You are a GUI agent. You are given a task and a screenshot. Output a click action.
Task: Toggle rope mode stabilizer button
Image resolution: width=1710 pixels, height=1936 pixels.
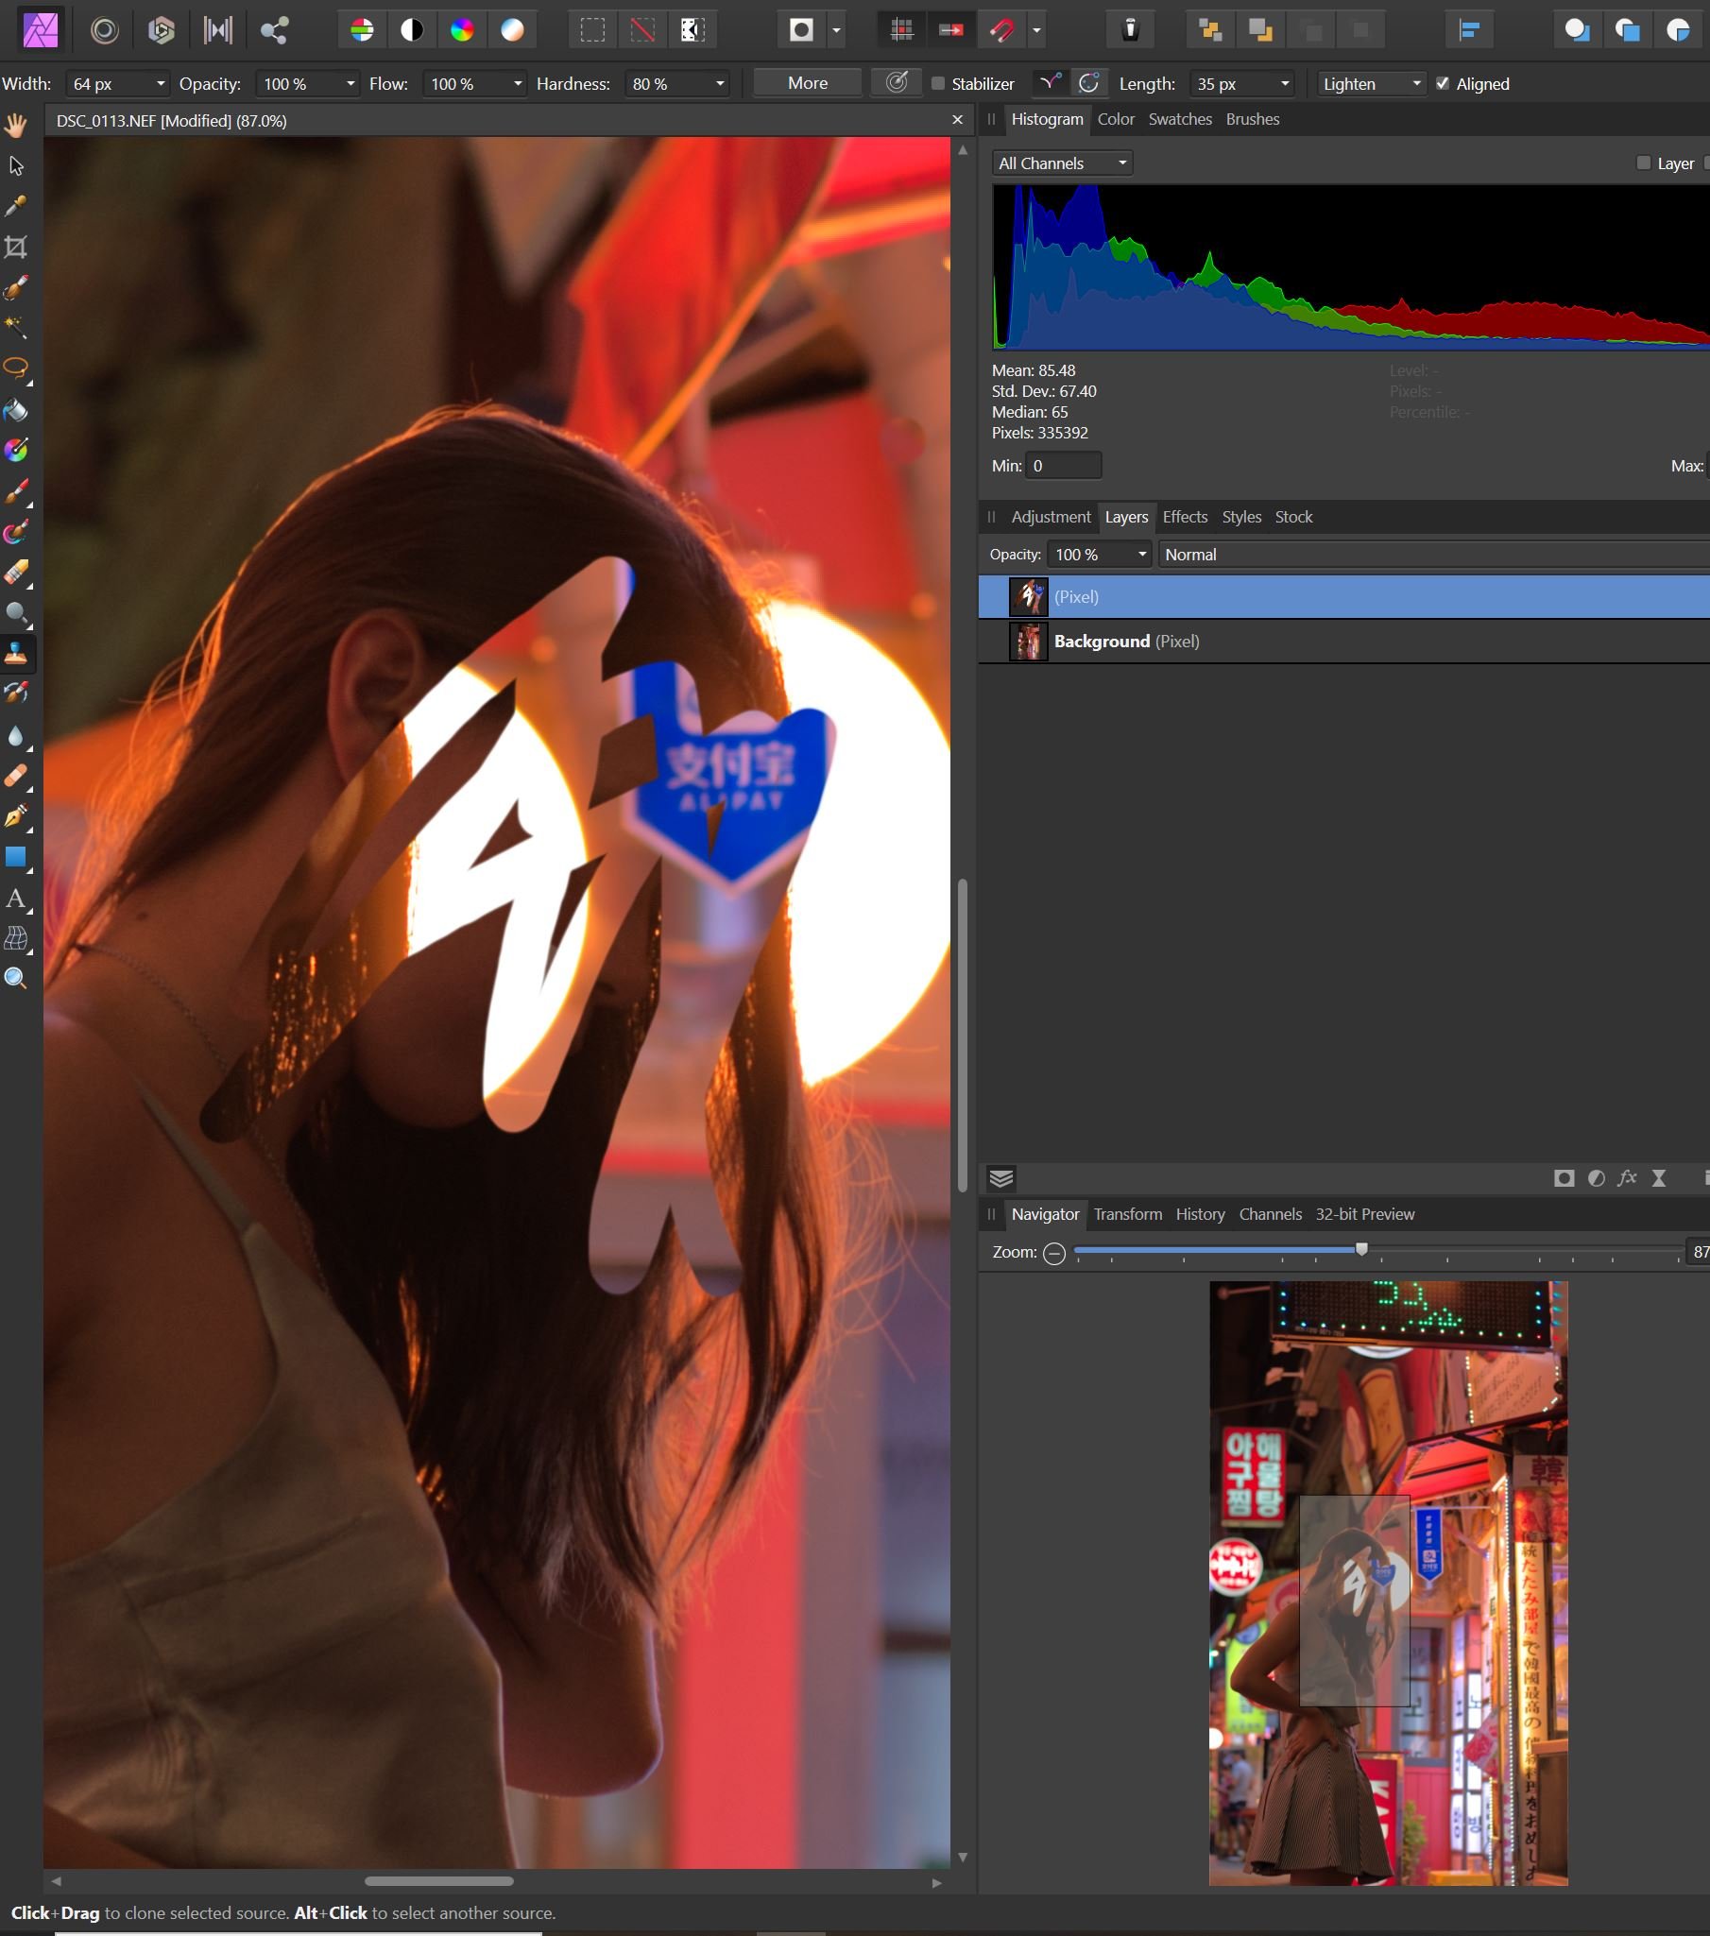click(x=1049, y=83)
